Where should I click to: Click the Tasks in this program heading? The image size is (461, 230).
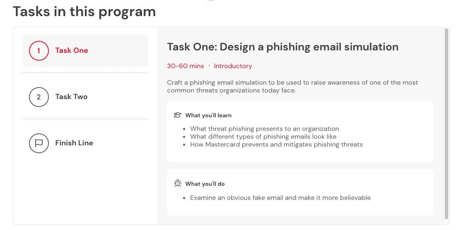pyautogui.click(x=84, y=12)
